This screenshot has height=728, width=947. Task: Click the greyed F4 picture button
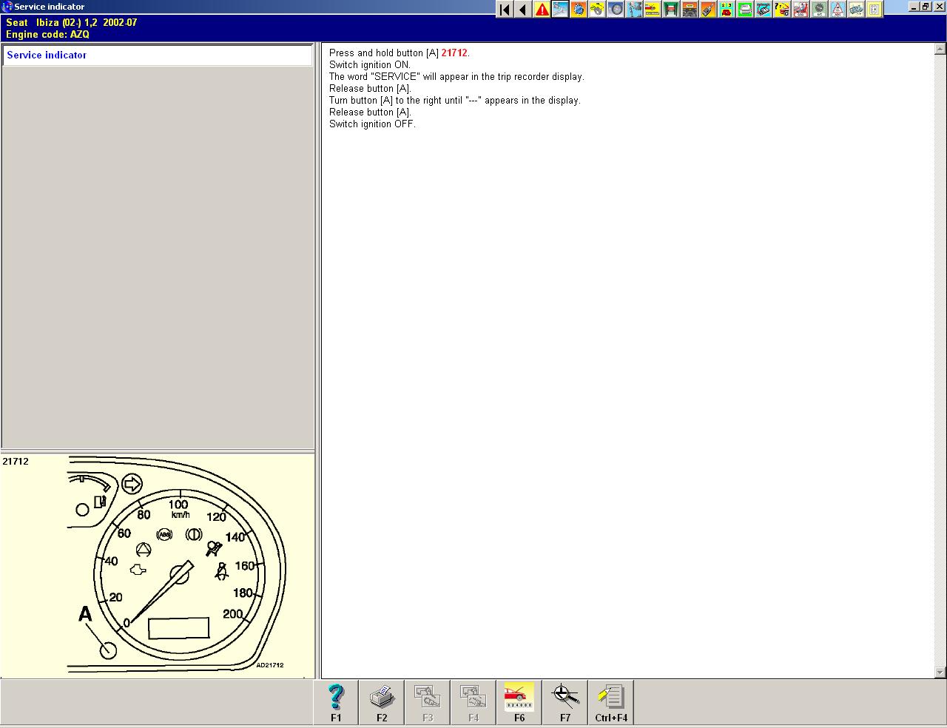(473, 702)
